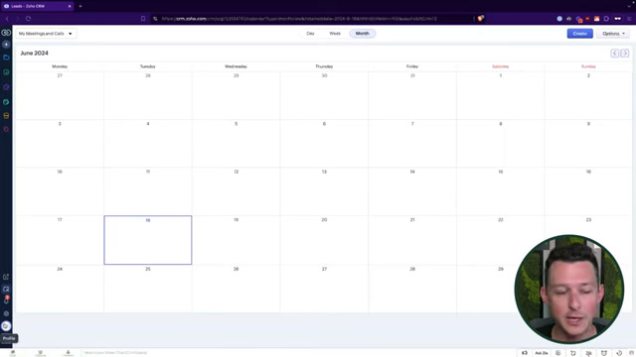
Task: Click the Brave shield icon in address bar
Action: 481,18
